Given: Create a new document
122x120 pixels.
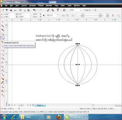Looking at the screenshot, I should 3,10.
